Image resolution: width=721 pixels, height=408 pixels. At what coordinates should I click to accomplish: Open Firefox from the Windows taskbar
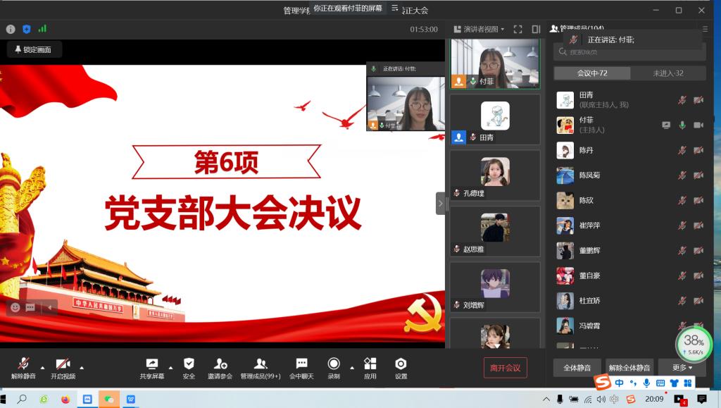pyautogui.click(x=65, y=399)
